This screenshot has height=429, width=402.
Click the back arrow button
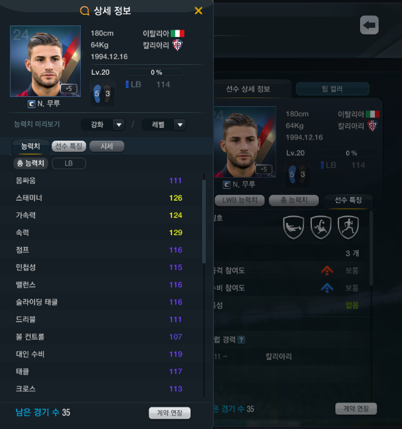369,25
